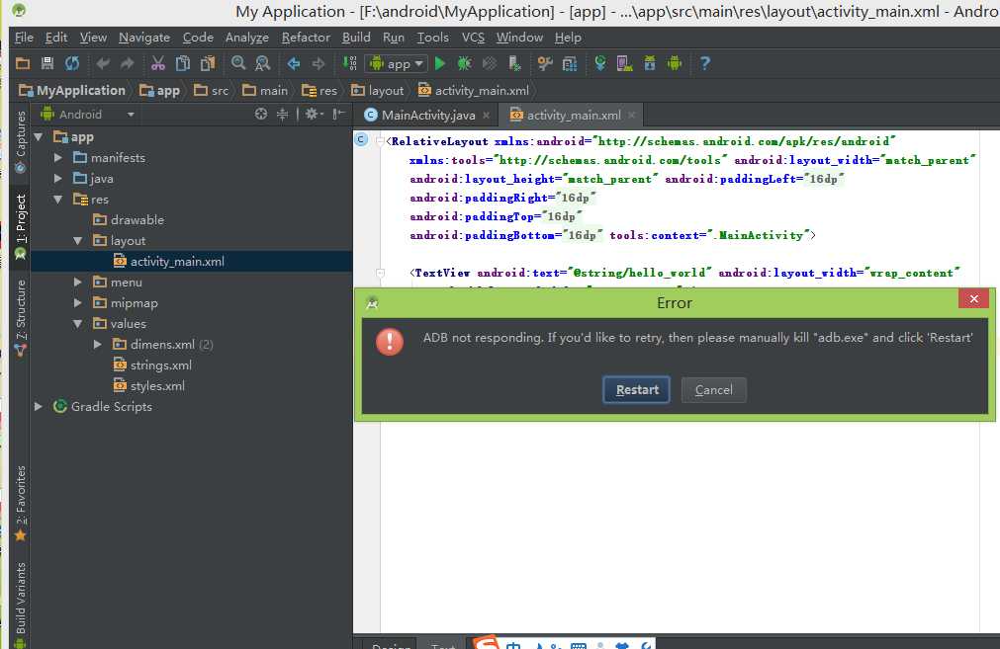The height and width of the screenshot is (649, 1000).
Task: Click the Debug app bug icon
Action: click(464, 63)
